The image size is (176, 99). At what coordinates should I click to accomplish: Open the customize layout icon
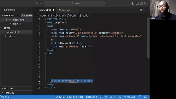(x=146, y=3)
